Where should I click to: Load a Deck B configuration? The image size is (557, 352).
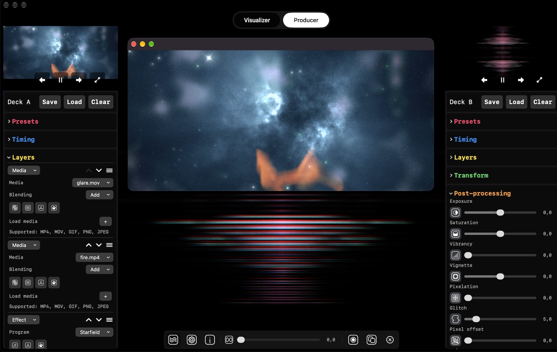tap(516, 102)
